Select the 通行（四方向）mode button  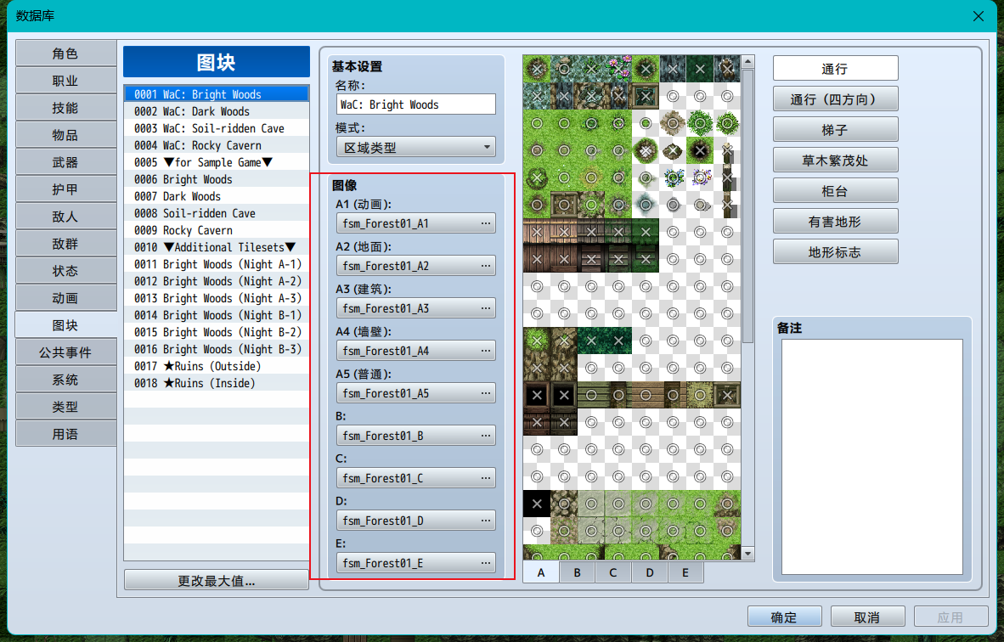(836, 99)
